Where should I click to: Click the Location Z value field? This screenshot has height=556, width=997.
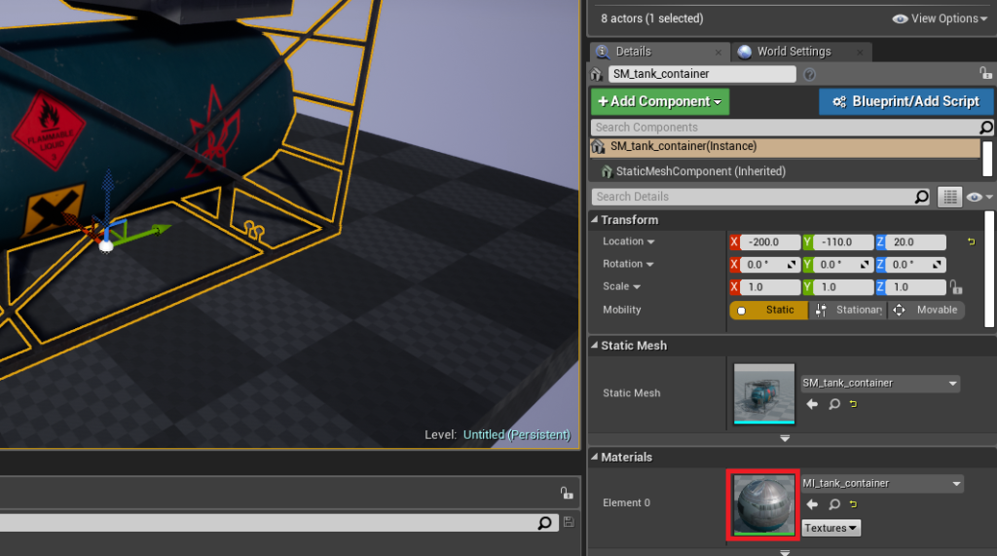tap(915, 242)
